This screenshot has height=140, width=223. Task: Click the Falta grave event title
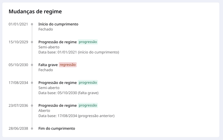tap(48, 65)
